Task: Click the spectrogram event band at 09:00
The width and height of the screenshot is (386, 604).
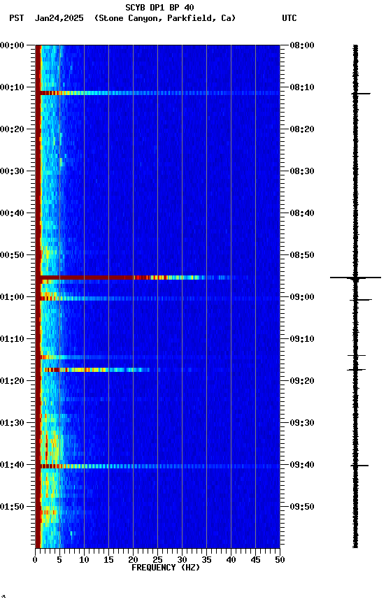Action: click(x=157, y=299)
